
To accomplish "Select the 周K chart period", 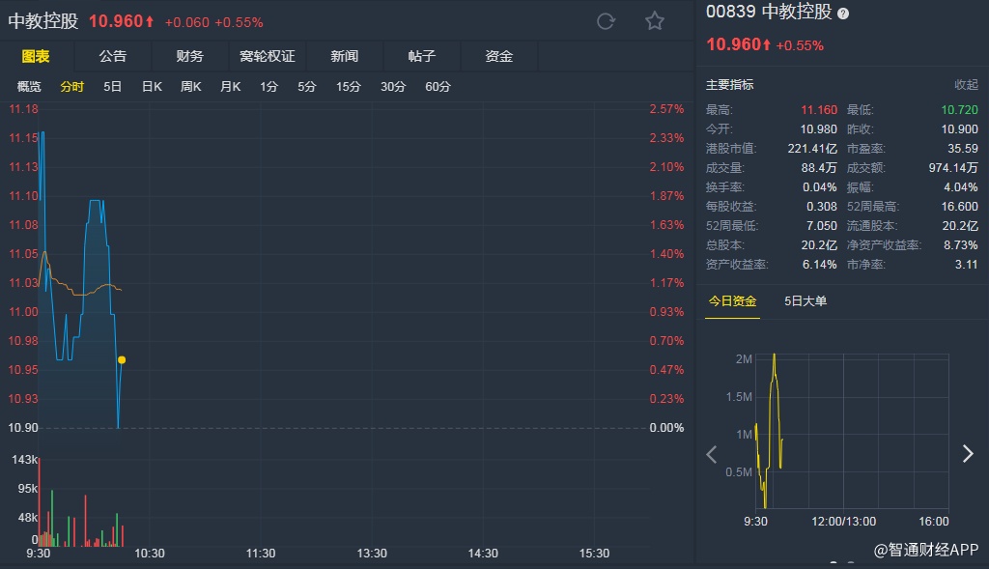I will (x=190, y=87).
